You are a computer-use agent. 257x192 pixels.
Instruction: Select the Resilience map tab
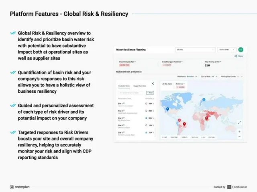(180, 85)
